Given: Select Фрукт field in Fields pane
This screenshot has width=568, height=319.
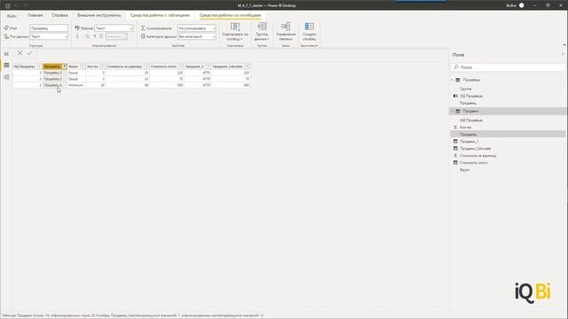Looking at the screenshot, I should (x=465, y=169).
